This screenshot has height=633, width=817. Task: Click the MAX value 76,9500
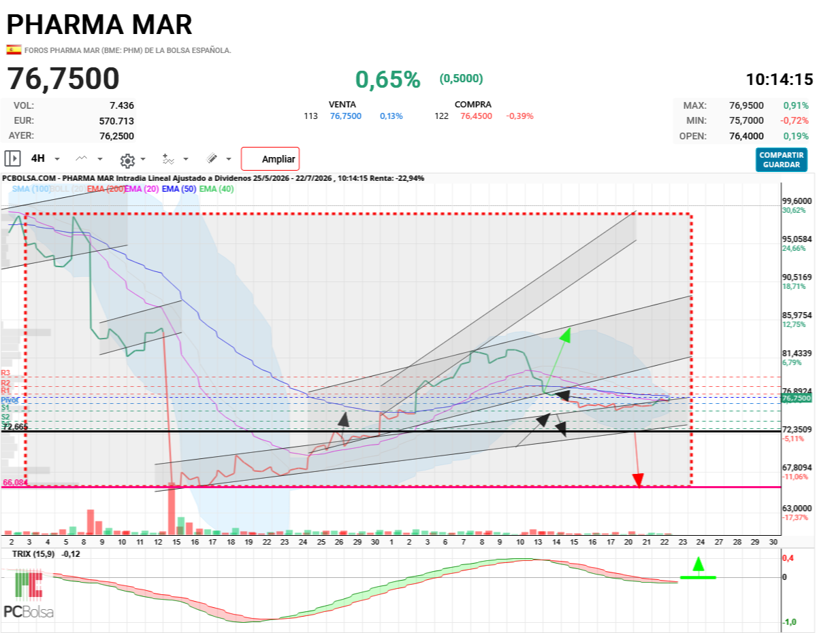pos(747,105)
